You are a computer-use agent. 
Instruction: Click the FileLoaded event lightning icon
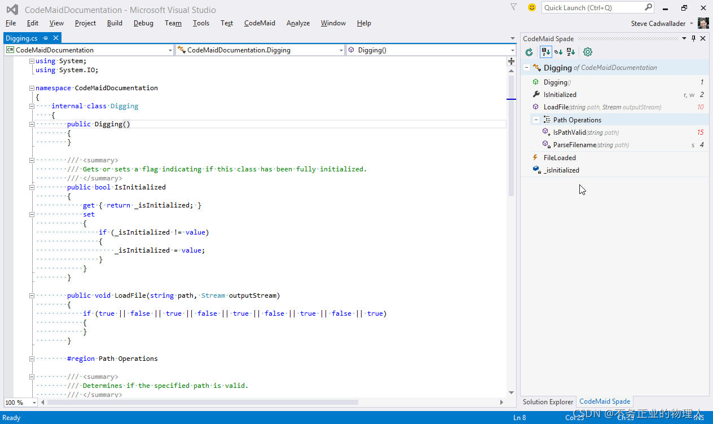click(535, 157)
